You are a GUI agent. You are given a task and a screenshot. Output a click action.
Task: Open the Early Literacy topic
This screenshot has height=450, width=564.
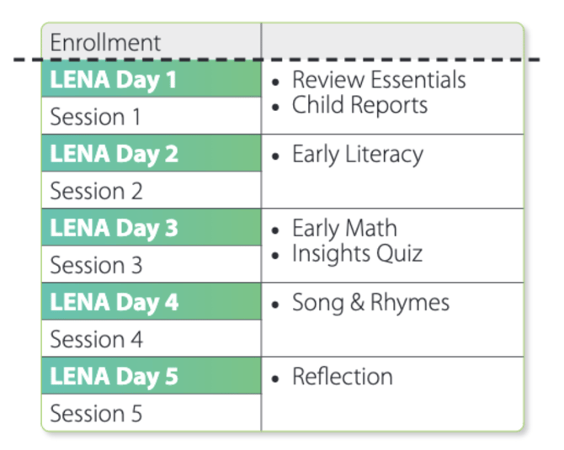[357, 155]
